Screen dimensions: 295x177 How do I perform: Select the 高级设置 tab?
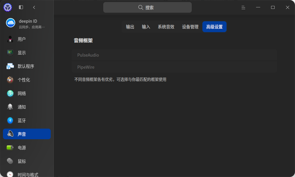[x=214, y=27]
